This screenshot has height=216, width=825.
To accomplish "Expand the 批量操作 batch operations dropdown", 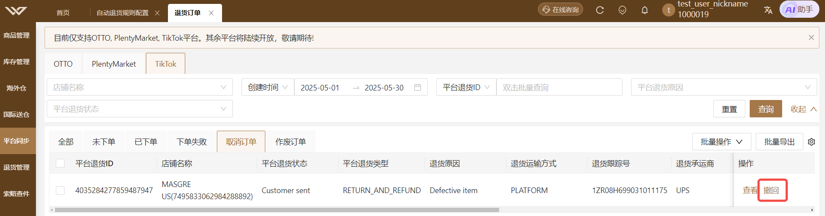I will 722,142.
